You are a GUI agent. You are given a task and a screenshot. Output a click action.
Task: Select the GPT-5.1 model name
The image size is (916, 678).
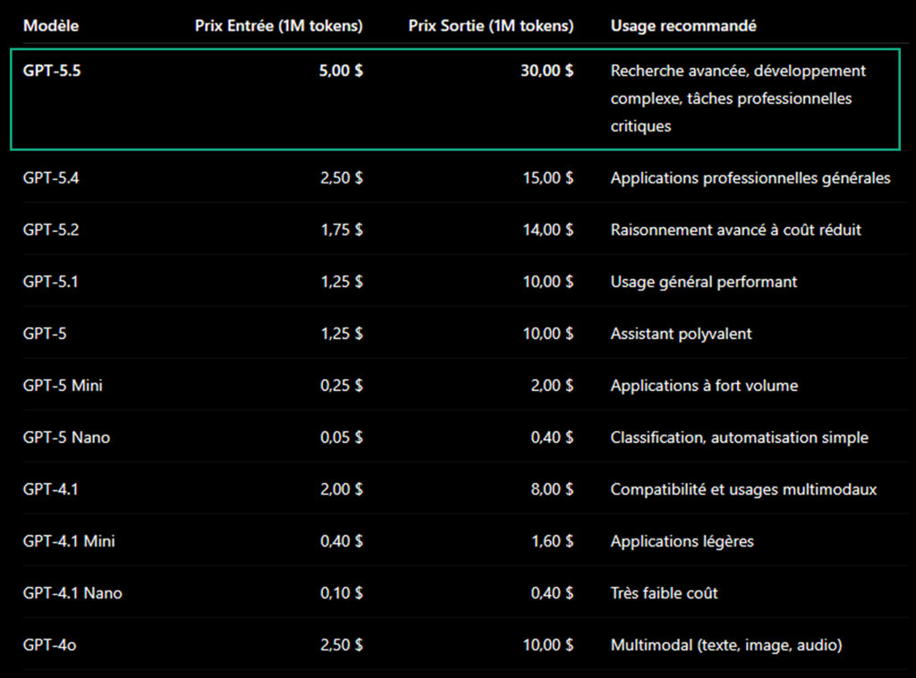tap(50, 282)
